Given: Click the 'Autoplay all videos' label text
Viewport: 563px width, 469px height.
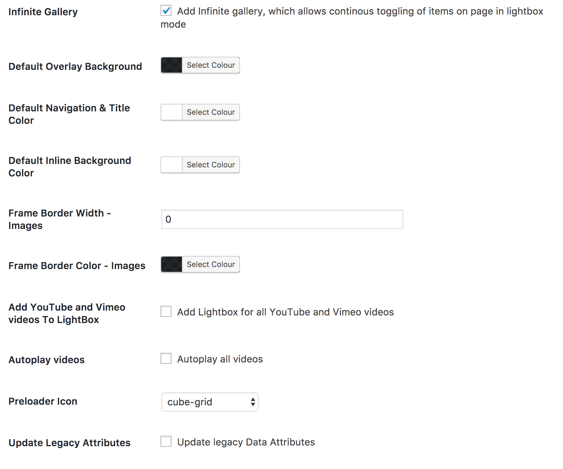Looking at the screenshot, I should (220, 359).
